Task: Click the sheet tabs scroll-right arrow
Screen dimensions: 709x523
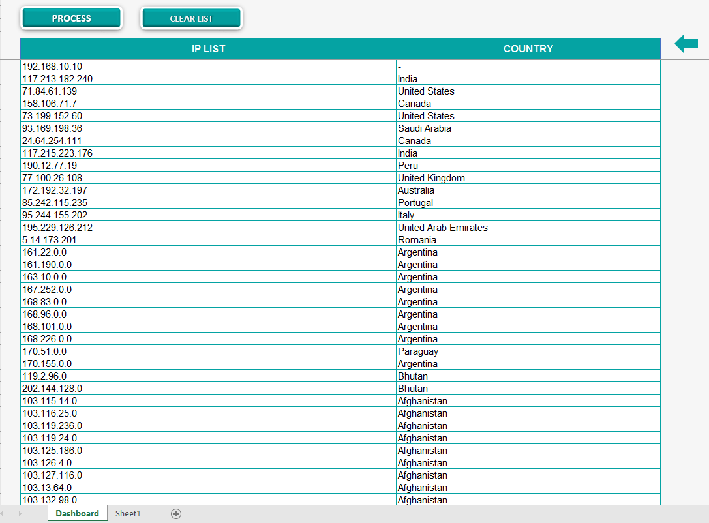Action: click(x=20, y=513)
